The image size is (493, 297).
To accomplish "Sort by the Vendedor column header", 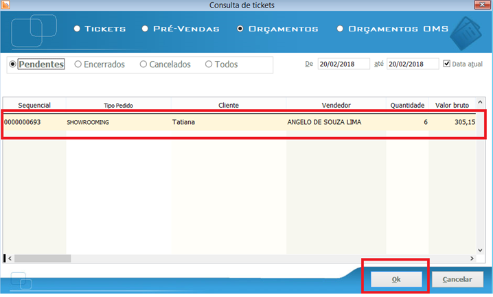I will tap(336, 105).
